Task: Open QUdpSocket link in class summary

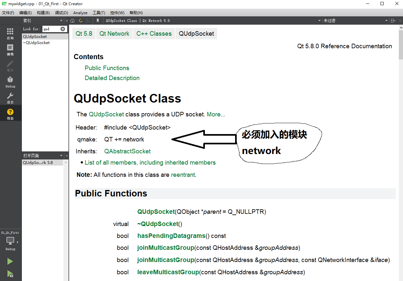Action: coord(106,114)
